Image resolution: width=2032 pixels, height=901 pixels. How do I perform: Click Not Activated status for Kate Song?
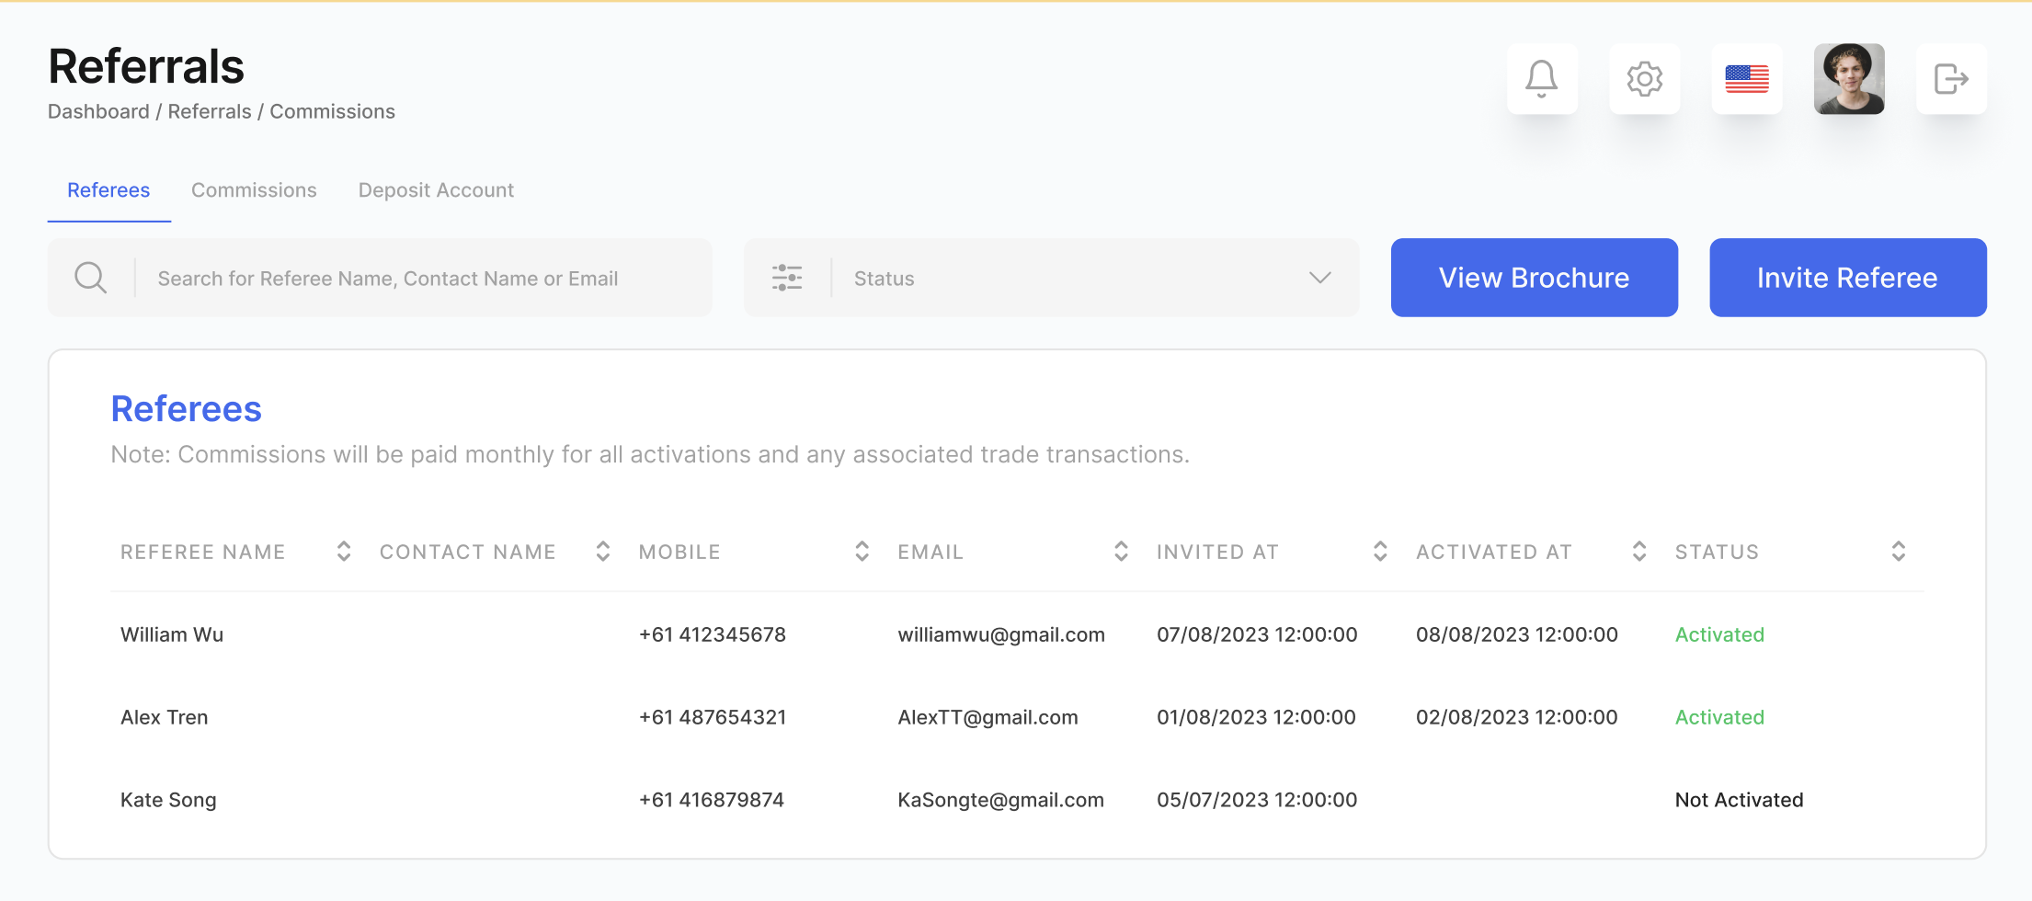click(1739, 800)
